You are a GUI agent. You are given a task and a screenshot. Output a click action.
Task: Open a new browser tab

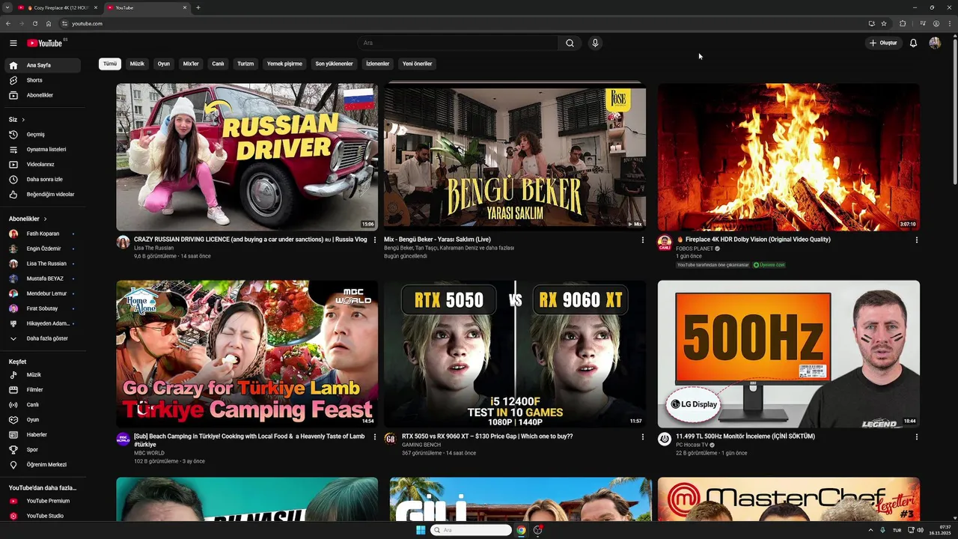point(198,7)
